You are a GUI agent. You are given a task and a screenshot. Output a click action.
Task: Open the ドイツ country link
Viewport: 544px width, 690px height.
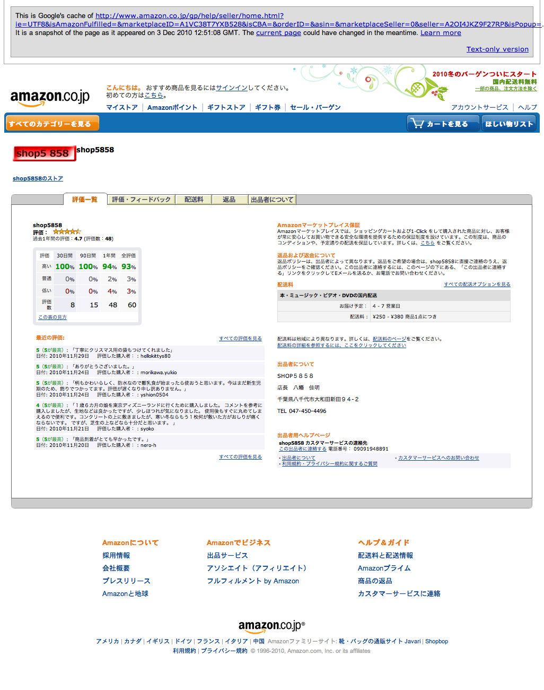pos(183,641)
